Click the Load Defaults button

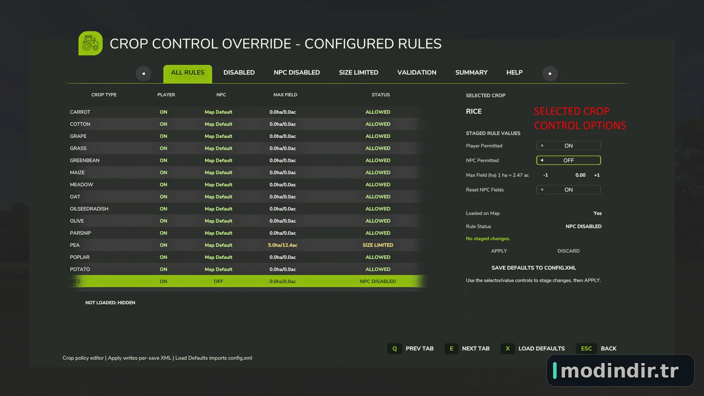pos(542,348)
